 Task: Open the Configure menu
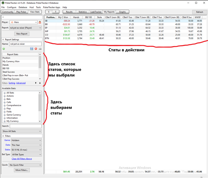click(x=12, y=7)
